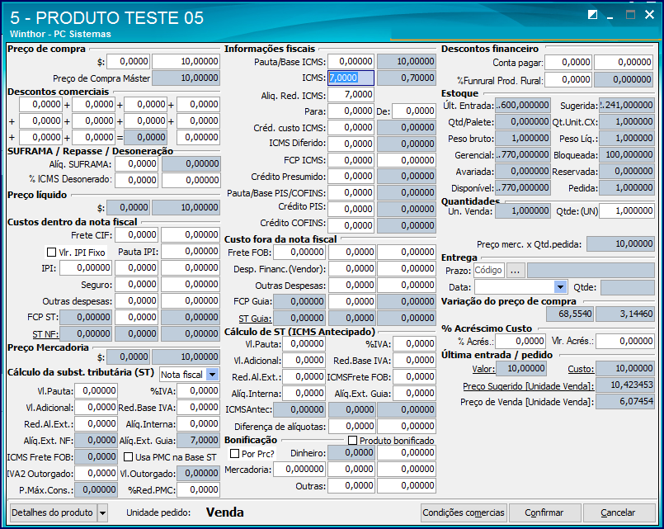The width and height of the screenshot is (664, 529).
Task: Open the Nota fiscal ST dropdown
Action: pyautogui.click(x=213, y=375)
